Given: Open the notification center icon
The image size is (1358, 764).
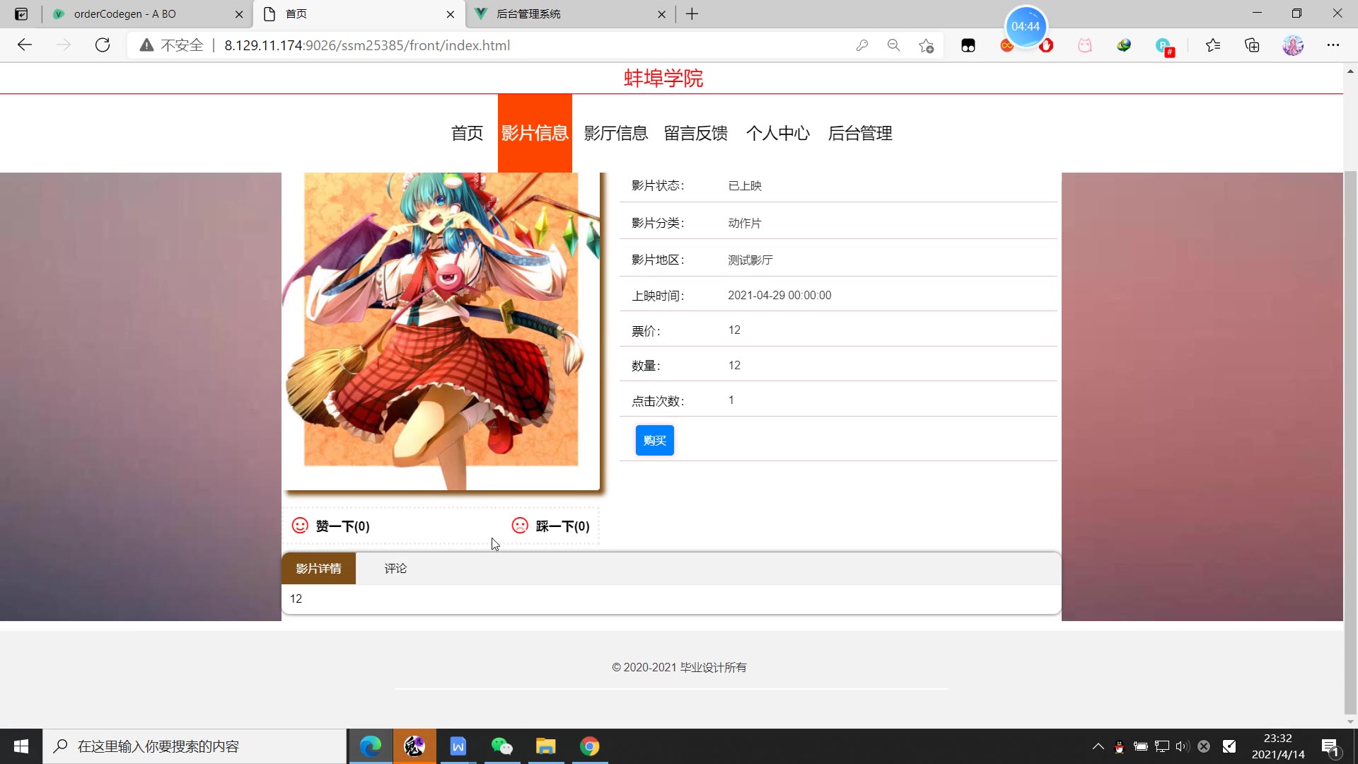Looking at the screenshot, I should click(1330, 747).
